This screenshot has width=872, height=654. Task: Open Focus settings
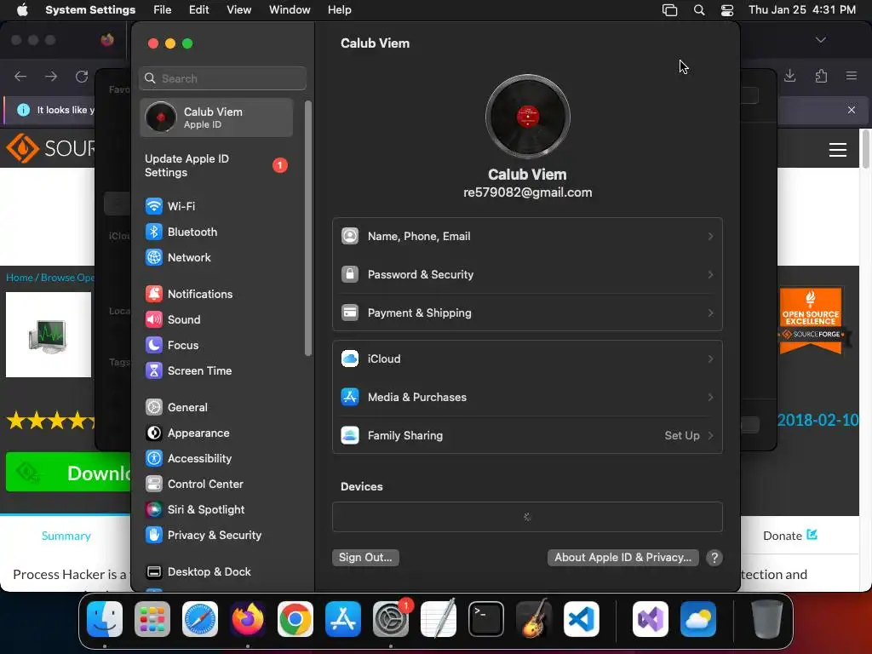point(215,346)
